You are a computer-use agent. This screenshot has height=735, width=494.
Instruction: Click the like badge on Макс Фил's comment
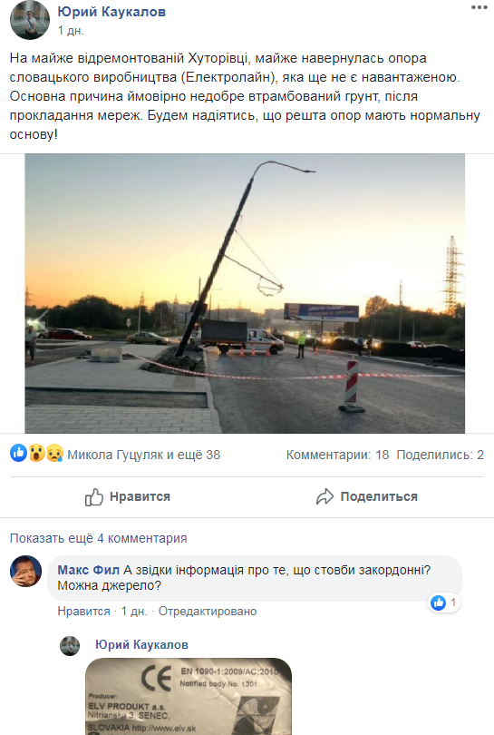click(444, 603)
